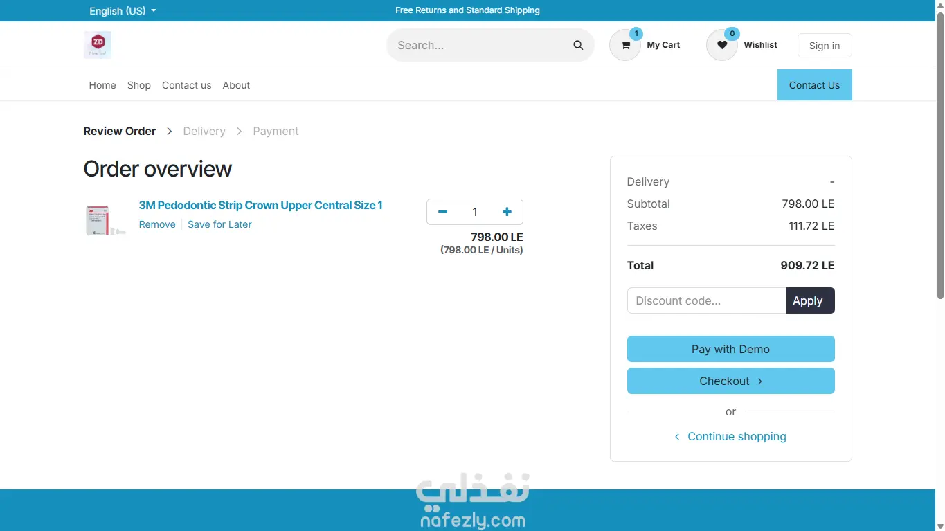This screenshot has width=945, height=531.
Task: Click the unit price text (798.00 LE / Units)
Action: [482, 250]
